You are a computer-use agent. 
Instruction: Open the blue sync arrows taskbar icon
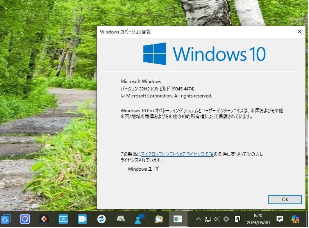point(6,219)
